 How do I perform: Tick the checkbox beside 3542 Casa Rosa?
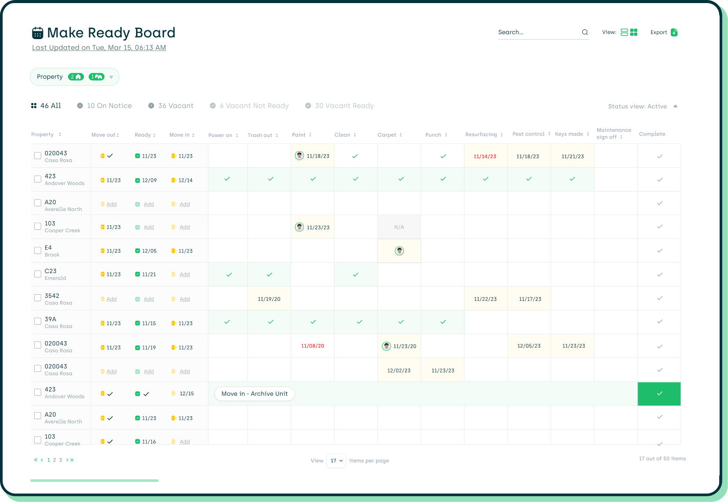coord(37,298)
